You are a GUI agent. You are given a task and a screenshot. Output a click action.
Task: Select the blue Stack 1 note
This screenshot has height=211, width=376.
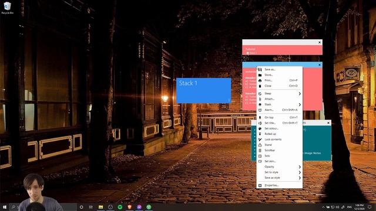[204, 91]
